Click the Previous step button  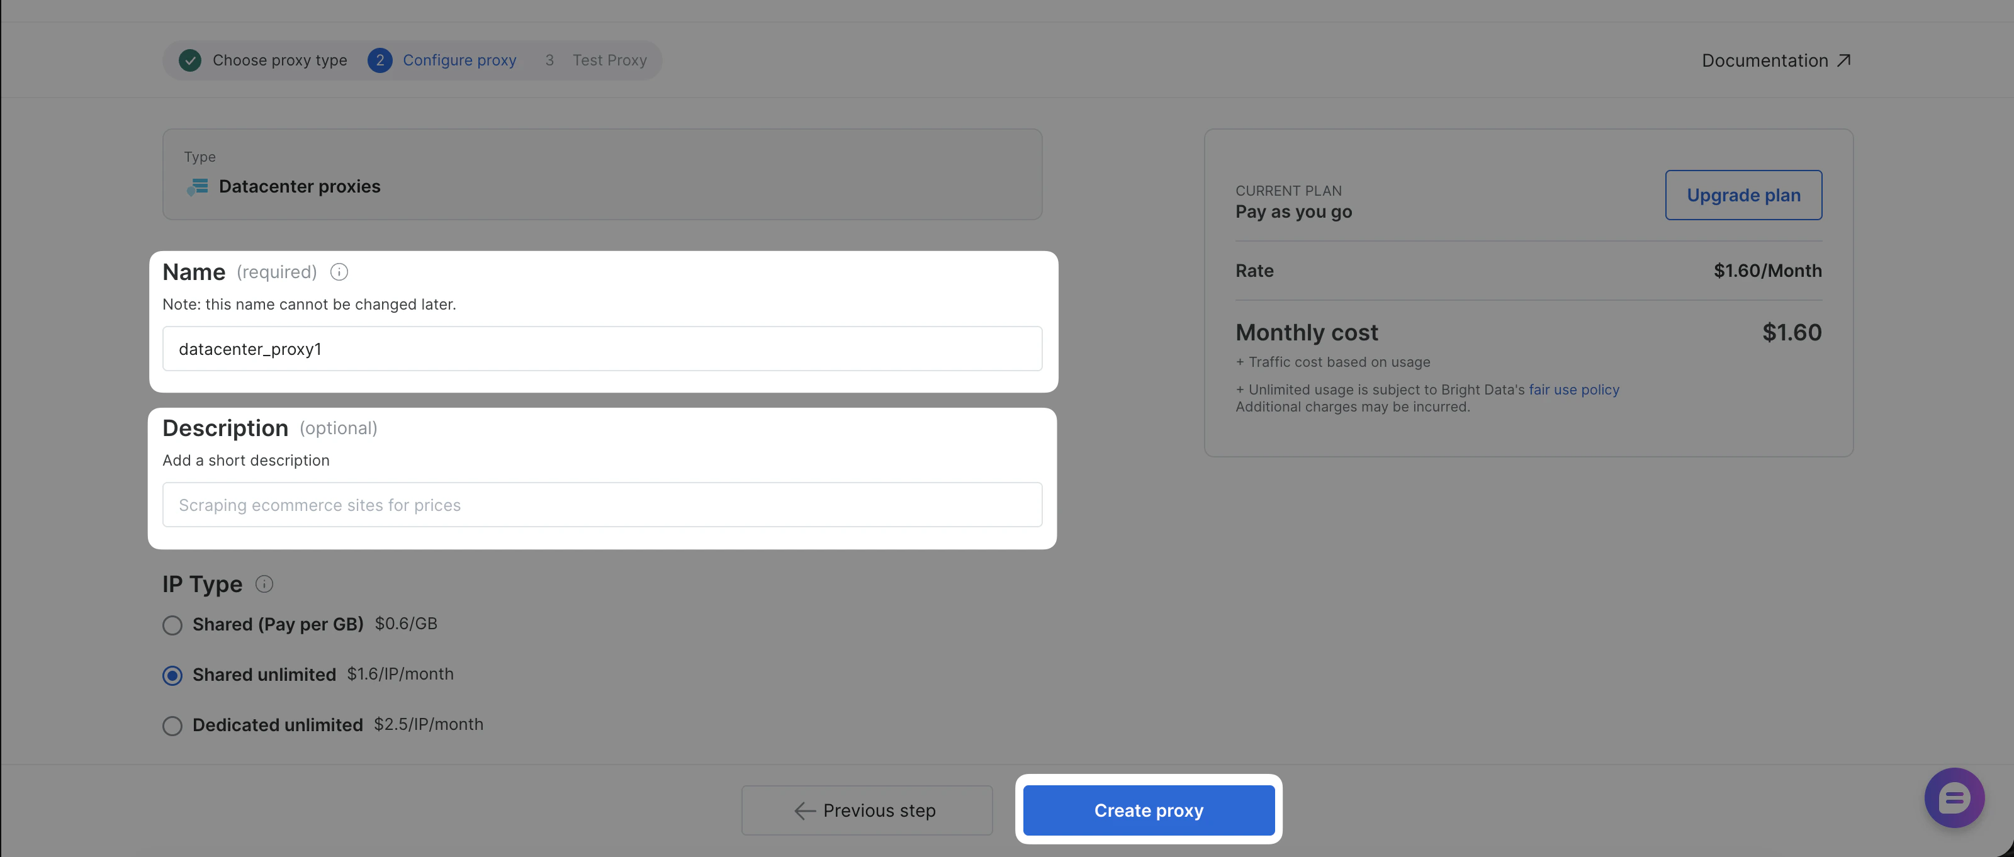pos(866,810)
